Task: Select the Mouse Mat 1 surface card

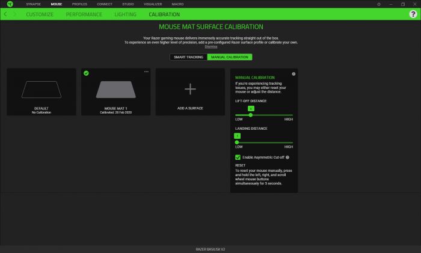Action: point(115,92)
